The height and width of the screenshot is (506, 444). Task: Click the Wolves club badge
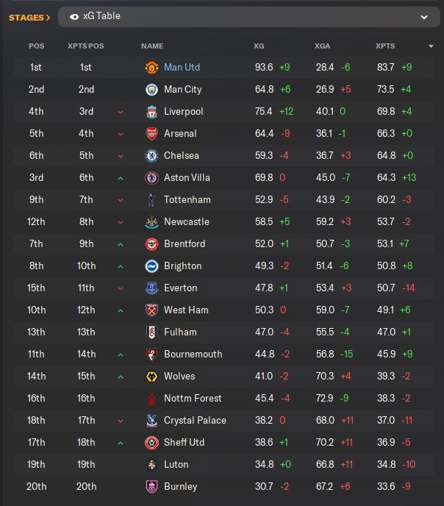tap(152, 377)
